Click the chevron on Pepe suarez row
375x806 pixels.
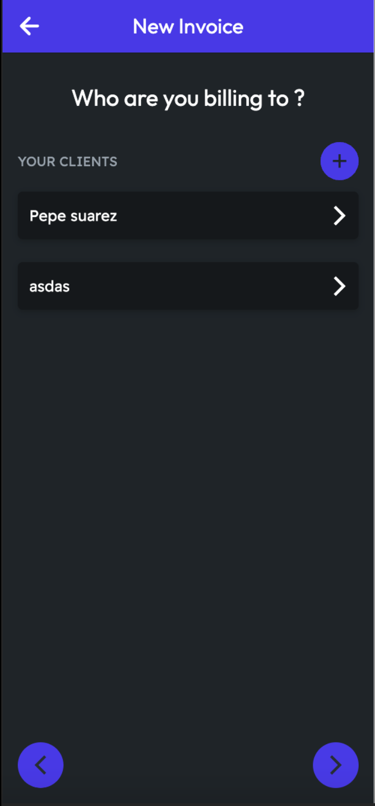tap(339, 215)
